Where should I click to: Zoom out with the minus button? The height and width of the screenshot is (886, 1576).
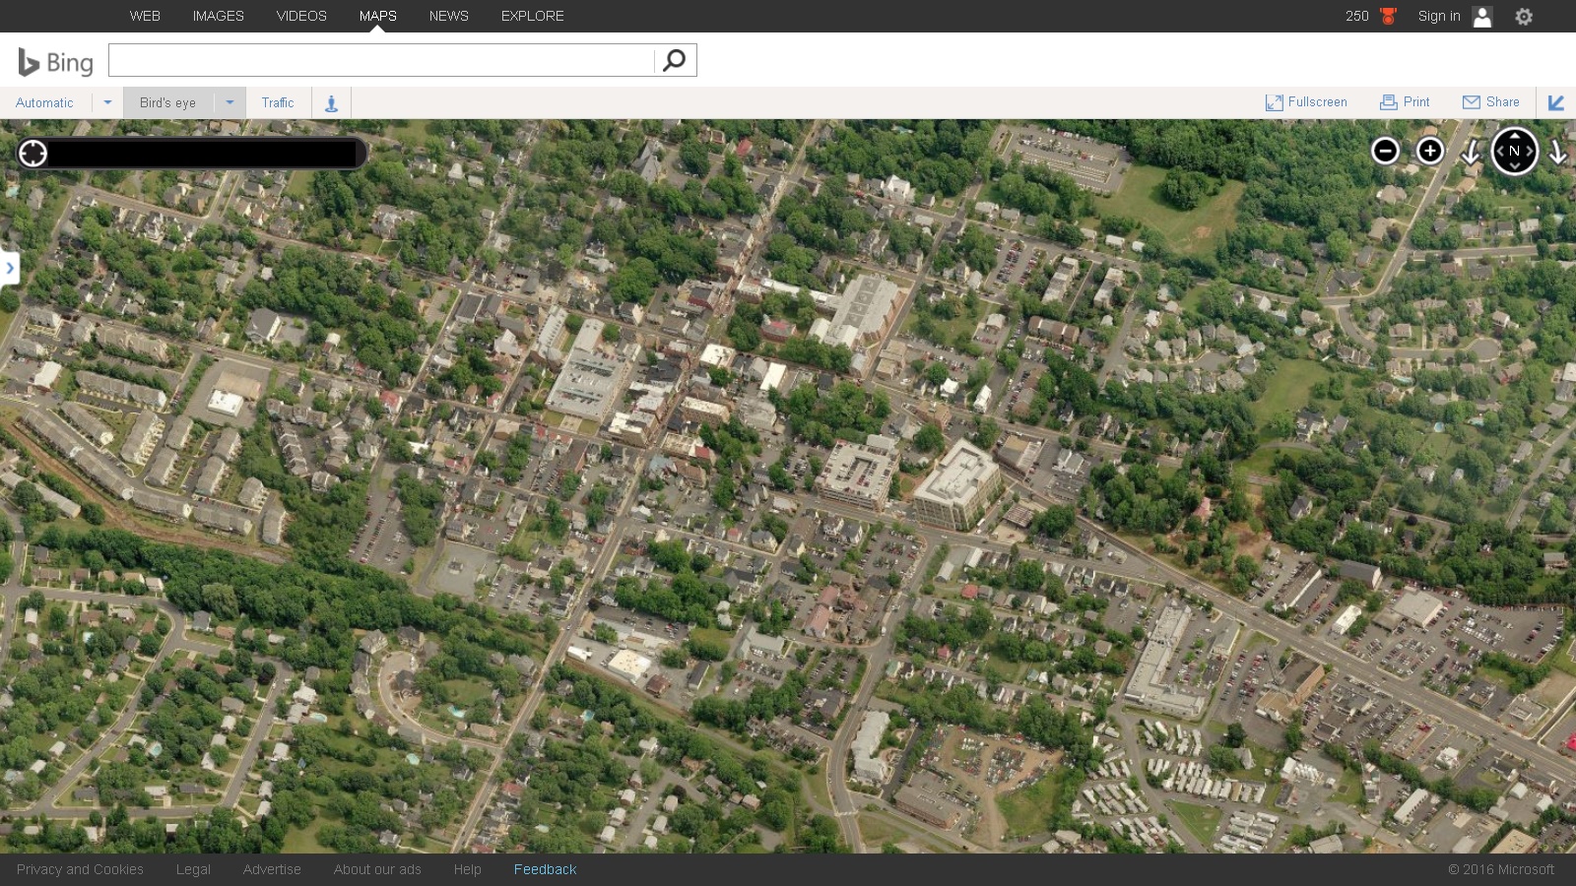pos(1385,151)
